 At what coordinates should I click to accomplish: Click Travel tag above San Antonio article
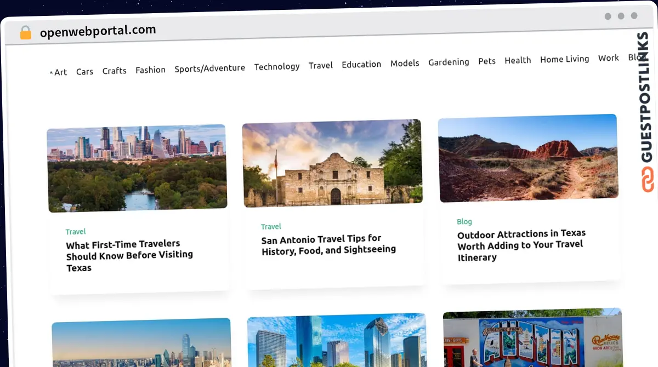pyautogui.click(x=271, y=226)
